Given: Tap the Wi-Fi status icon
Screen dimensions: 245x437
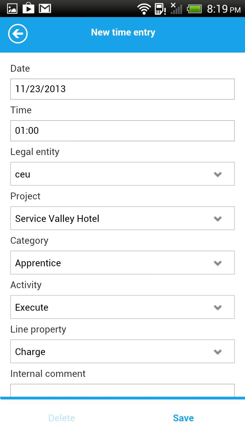Looking at the screenshot, I should pos(144,9).
